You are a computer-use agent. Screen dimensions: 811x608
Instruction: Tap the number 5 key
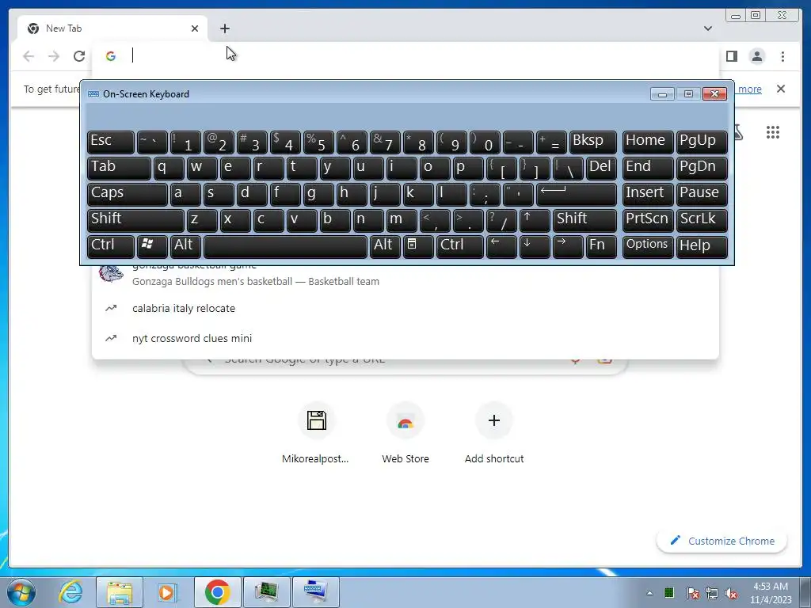coord(318,142)
